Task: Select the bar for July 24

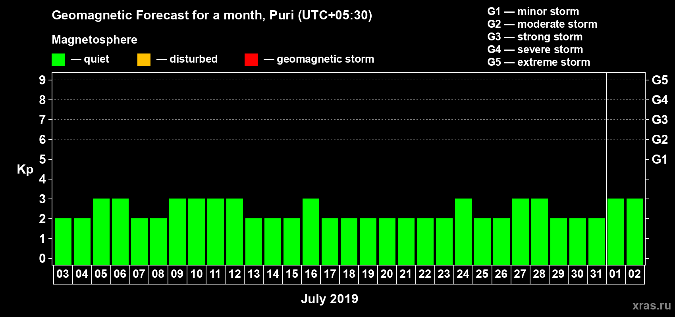Action: pyautogui.click(x=463, y=231)
